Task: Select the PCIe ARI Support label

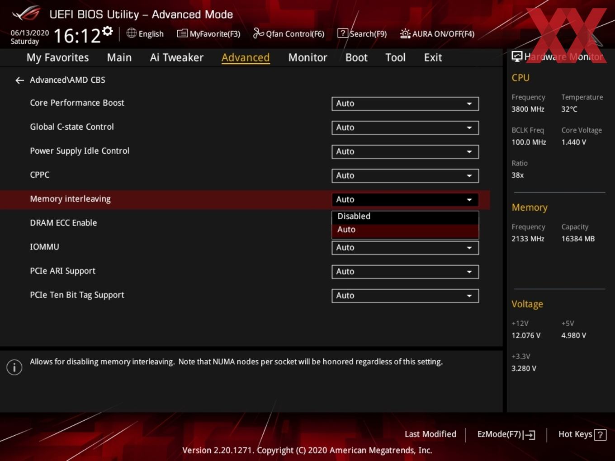Action: [62, 271]
